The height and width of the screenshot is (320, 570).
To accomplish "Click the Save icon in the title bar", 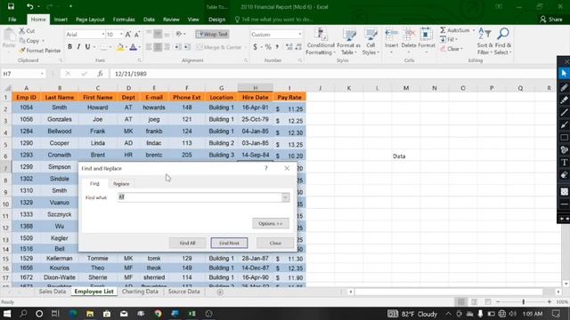I will click(x=11, y=6).
